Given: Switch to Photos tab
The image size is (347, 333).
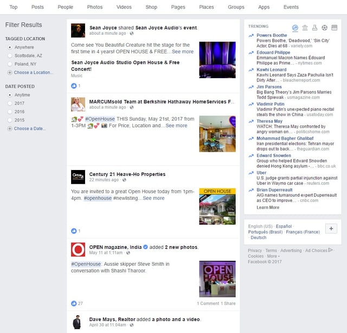Looking at the screenshot, I should pos(95,7).
